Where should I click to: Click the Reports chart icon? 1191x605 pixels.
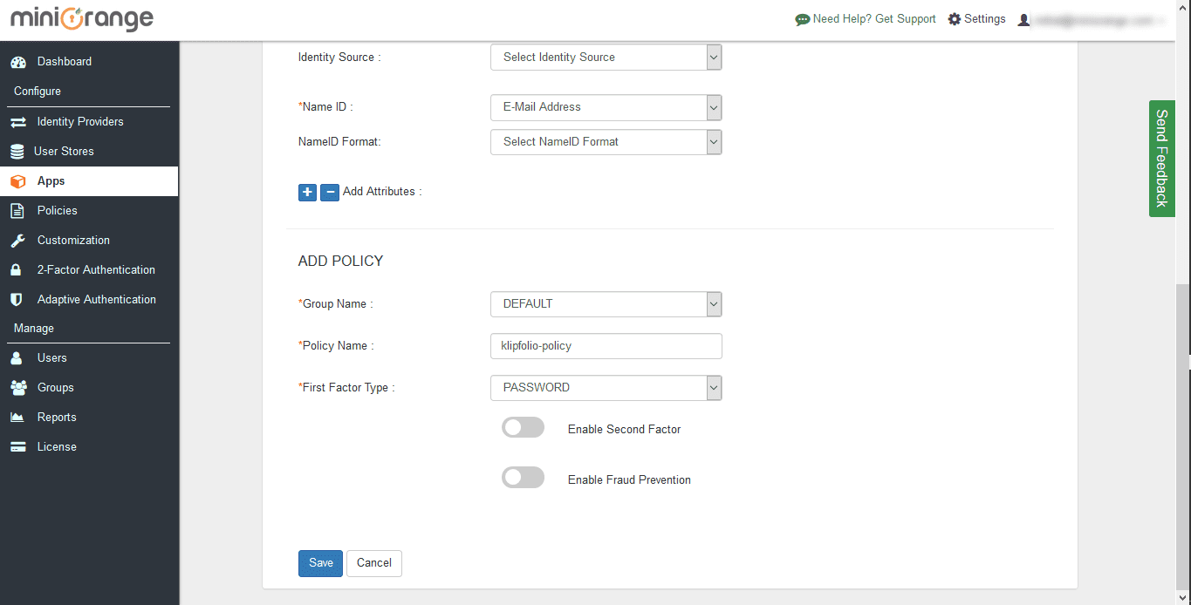(17, 418)
